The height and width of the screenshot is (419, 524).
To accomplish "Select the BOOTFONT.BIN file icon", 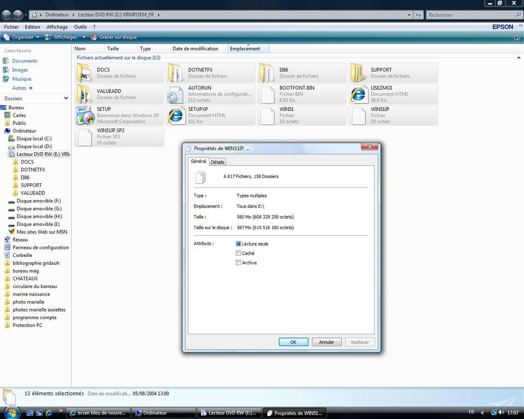I will [267, 94].
